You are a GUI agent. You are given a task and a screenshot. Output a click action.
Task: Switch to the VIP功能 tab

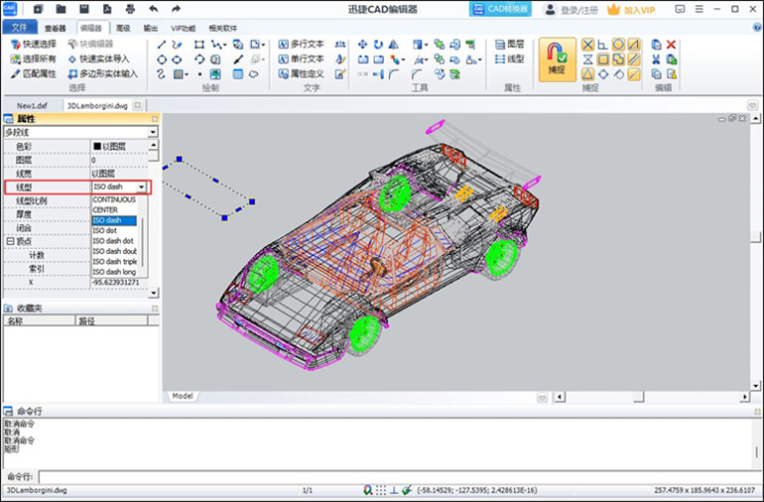point(184,28)
